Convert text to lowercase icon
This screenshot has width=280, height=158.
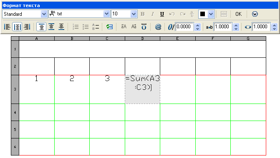click(134, 27)
